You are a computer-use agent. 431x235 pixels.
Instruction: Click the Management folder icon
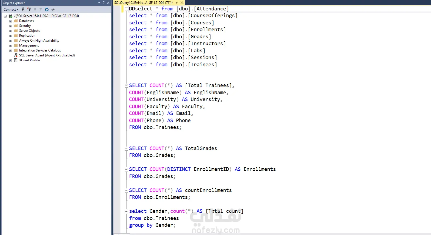(x=16, y=45)
